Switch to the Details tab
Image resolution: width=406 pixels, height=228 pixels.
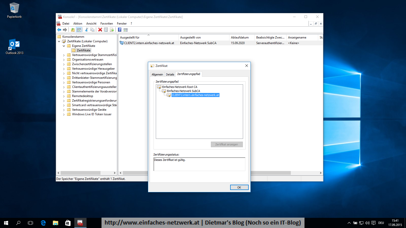click(x=170, y=74)
